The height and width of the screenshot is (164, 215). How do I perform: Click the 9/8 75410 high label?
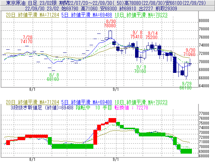coord(136,35)
